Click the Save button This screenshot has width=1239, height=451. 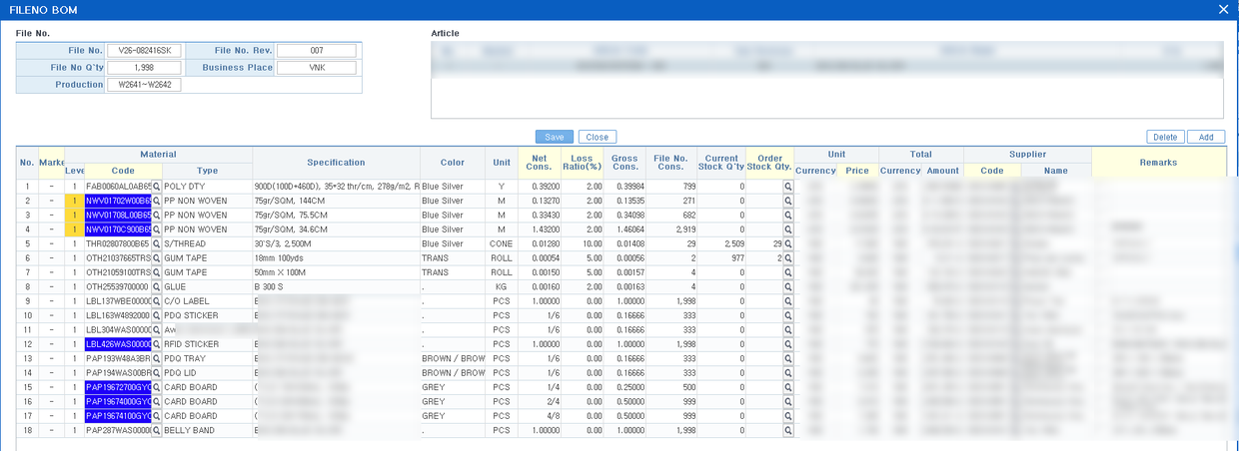point(555,137)
